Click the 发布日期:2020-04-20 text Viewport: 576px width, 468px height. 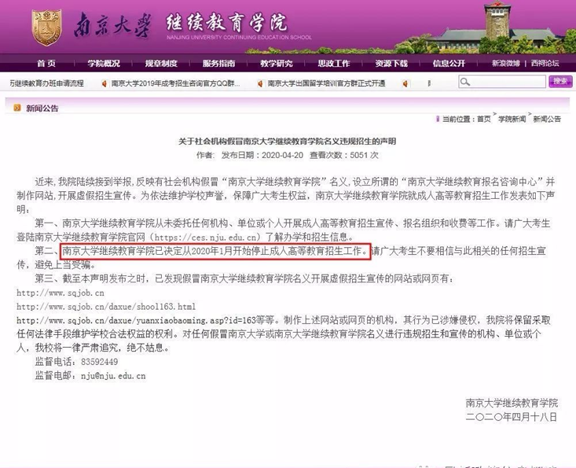(262, 155)
